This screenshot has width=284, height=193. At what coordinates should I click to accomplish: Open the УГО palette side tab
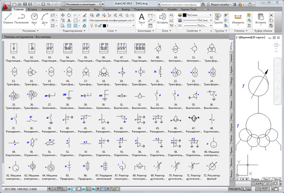[231, 46]
